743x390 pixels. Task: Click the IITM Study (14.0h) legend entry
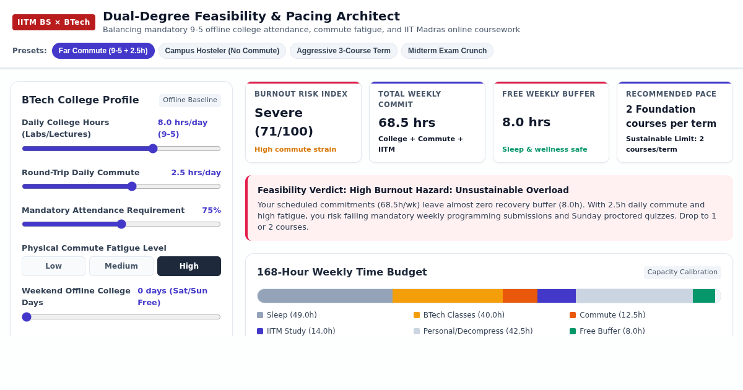296,331
